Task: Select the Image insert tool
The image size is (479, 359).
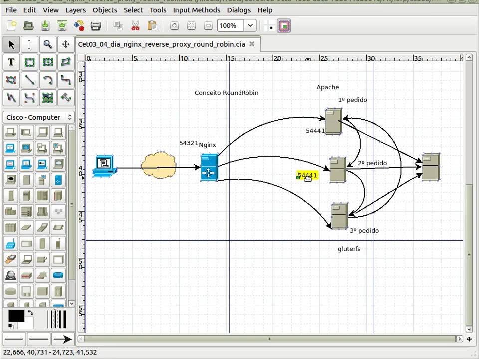Action: click(48, 98)
